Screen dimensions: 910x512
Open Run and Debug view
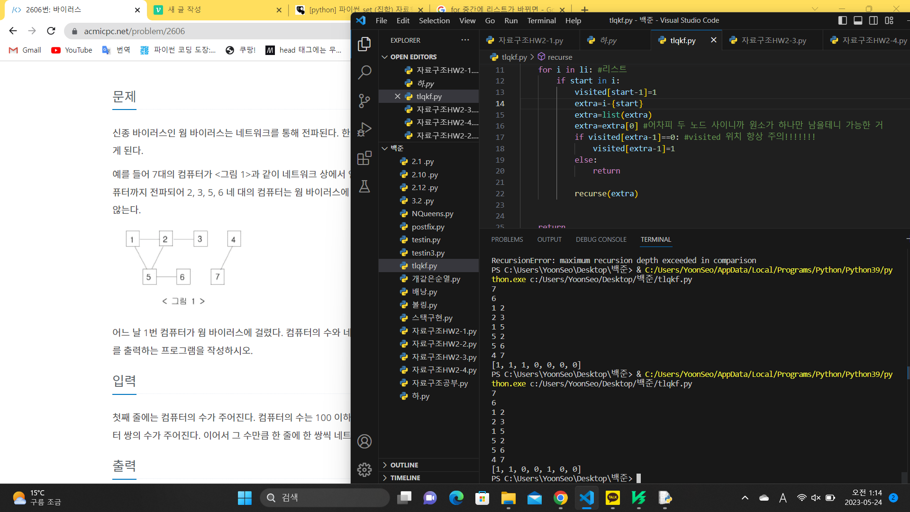(x=364, y=129)
